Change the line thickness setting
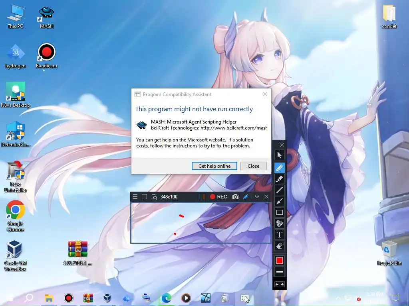The height and width of the screenshot is (306, 409). click(x=279, y=272)
